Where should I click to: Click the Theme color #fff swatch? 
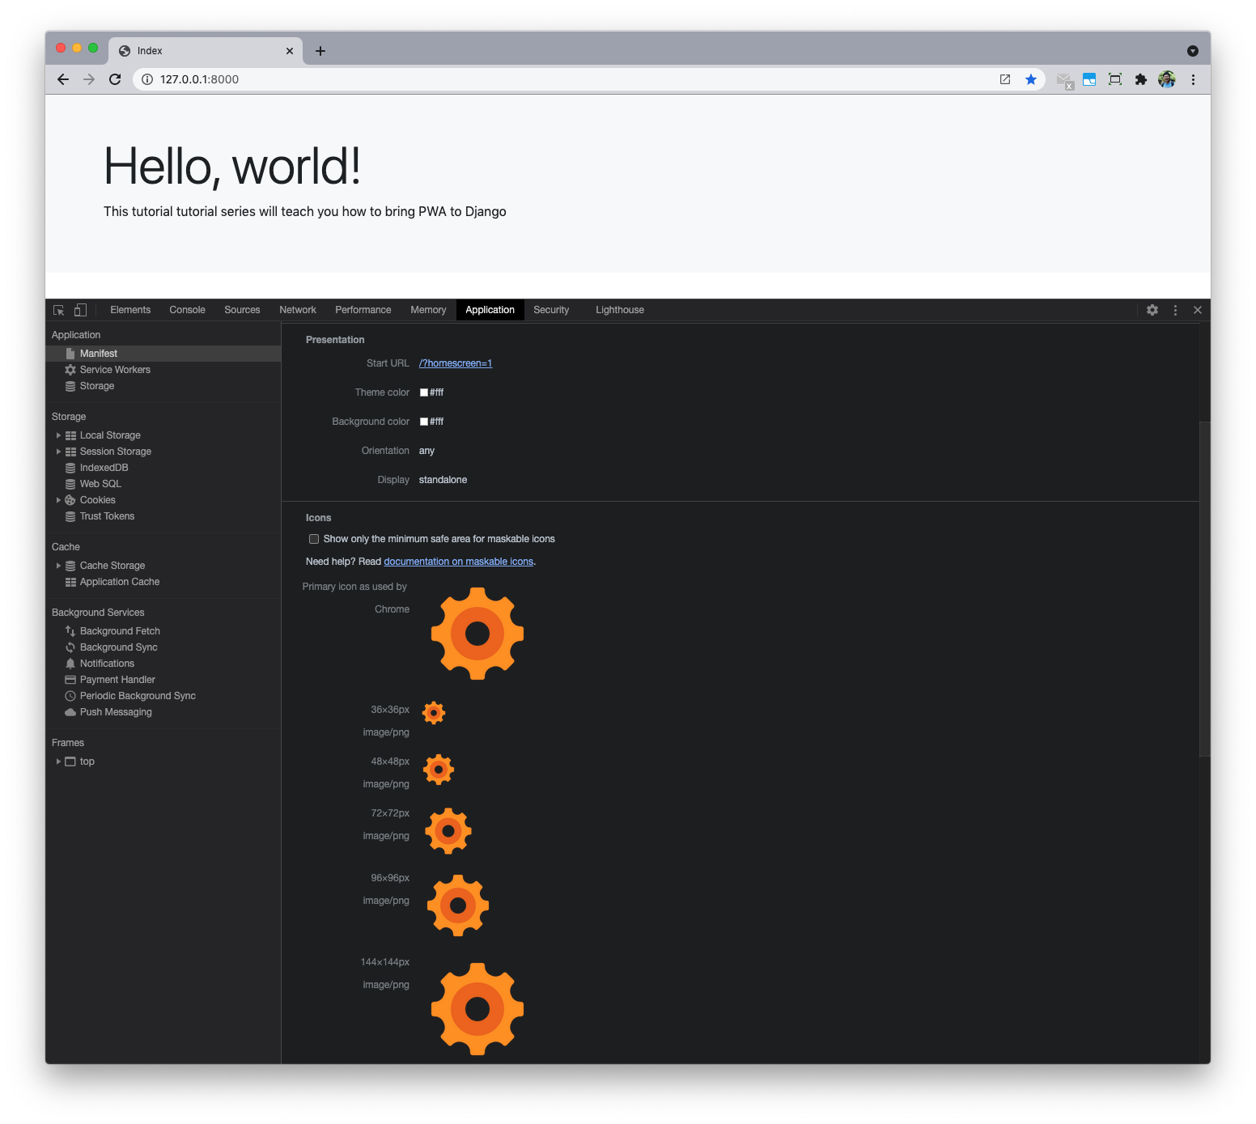(424, 392)
